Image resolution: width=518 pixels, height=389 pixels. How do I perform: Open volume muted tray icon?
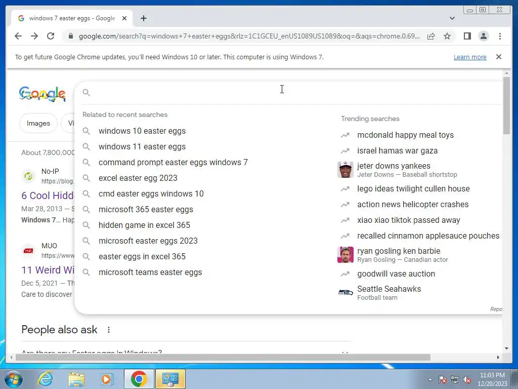click(467, 379)
